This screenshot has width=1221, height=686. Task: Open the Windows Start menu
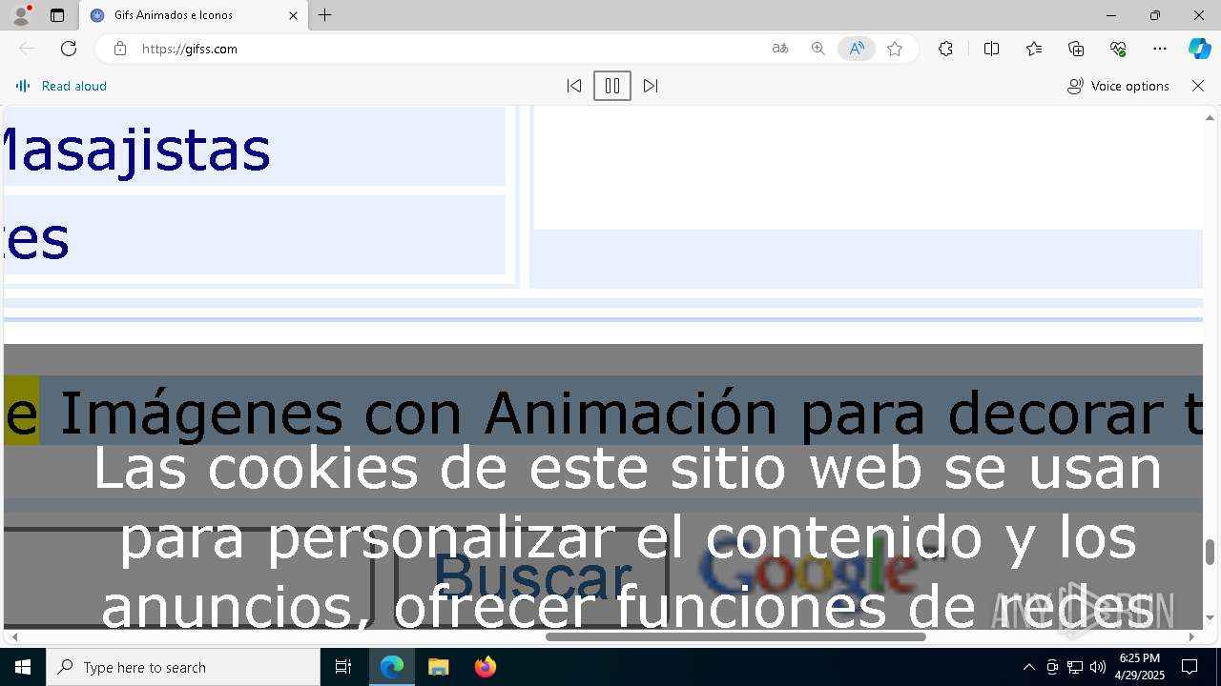[23, 667]
